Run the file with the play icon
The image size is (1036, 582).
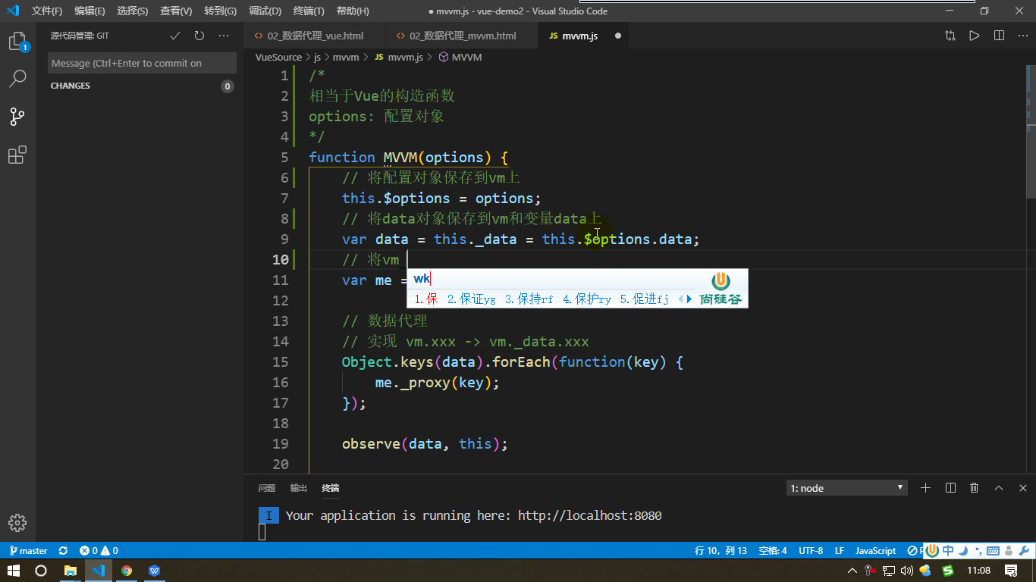(975, 36)
